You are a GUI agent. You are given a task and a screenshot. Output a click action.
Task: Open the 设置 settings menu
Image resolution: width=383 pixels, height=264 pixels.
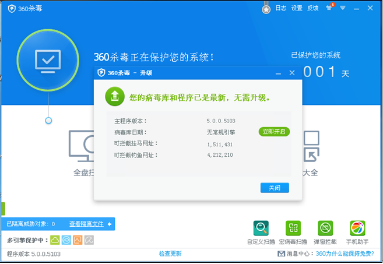297,8
